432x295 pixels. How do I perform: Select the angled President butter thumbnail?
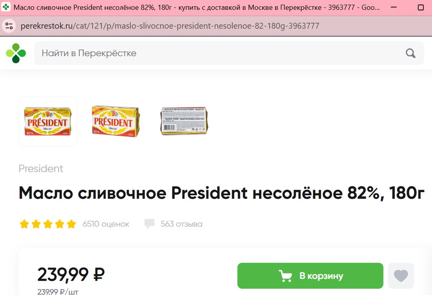[116, 121]
